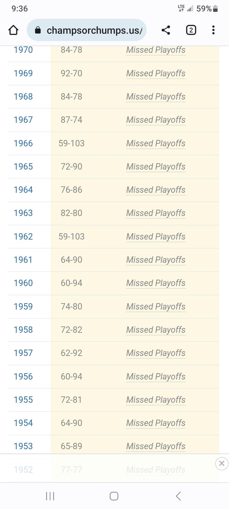Viewport: 229px width, 509px height.
Task: Open the 1969 season link
Action: click(x=23, y=73)
